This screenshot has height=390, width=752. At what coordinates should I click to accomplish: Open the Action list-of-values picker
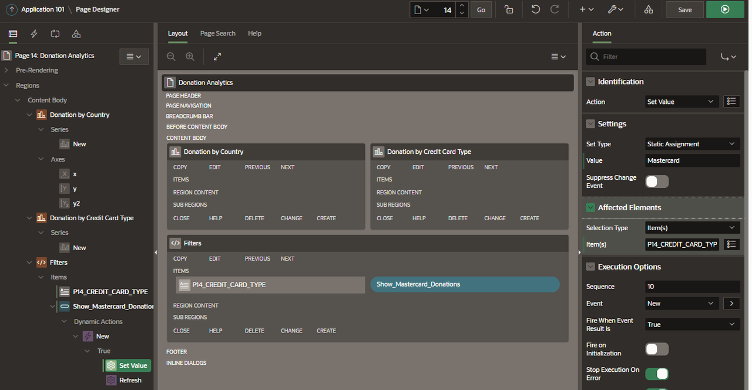pyautogui.click(x=731, y=102)
